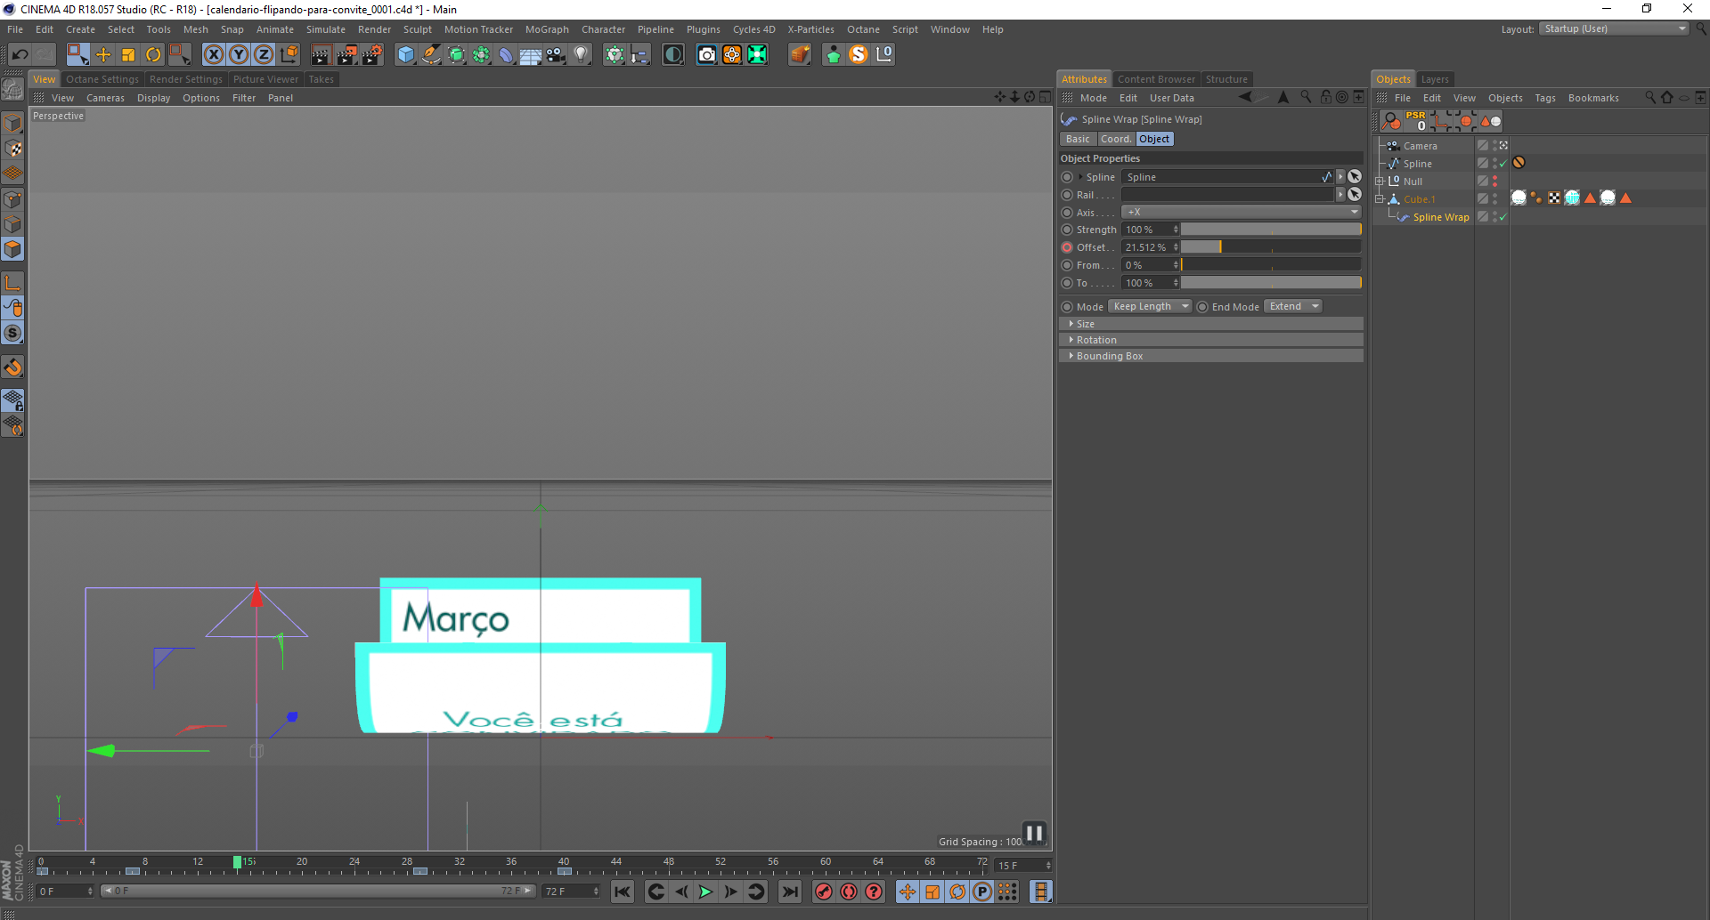Screen dimensions: 1710x920
Task: Open the MoGraph menu
Action: coord(547,29)
